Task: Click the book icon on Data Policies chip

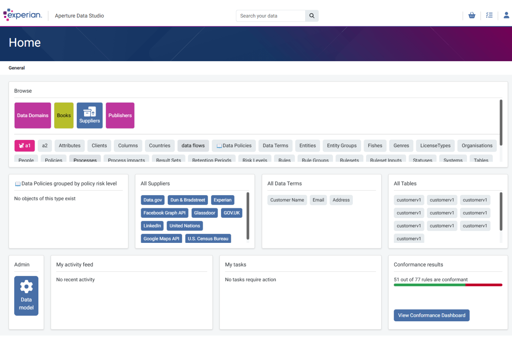Action: coord(220,145)
